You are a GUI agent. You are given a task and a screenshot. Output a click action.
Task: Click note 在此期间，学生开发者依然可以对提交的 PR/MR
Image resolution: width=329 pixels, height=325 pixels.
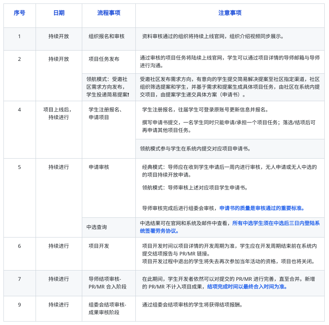228,283
